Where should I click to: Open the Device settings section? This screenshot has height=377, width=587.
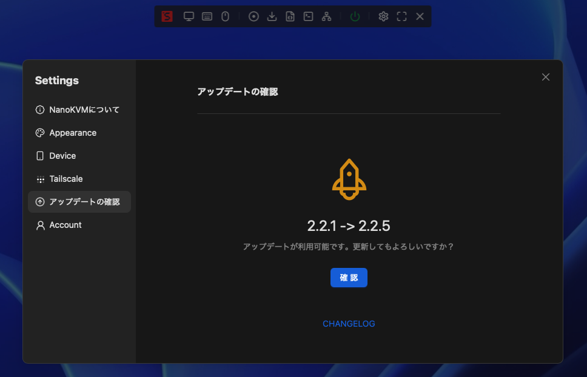coord(62,156)
